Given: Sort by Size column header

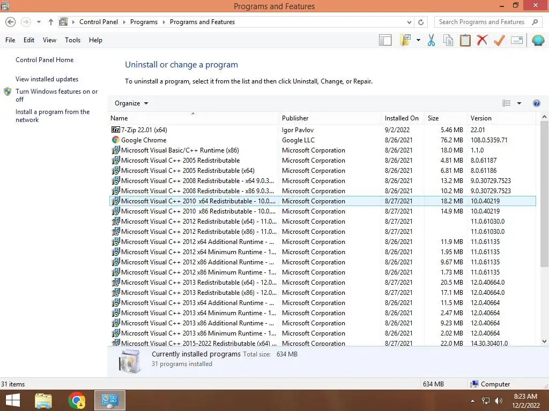Looking at the screenshot, I should click(446, 118).
